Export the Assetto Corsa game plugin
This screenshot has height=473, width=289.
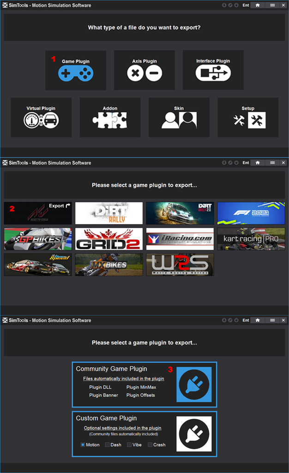tap(38, 213)
